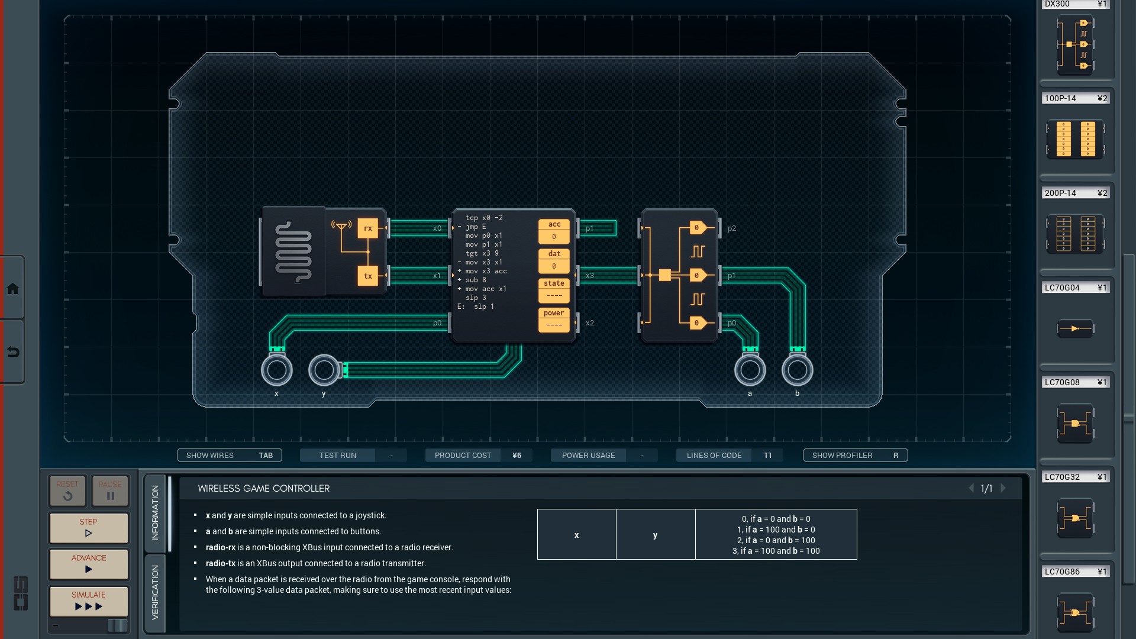Click the home icon on left sidebar

(12, 289)
